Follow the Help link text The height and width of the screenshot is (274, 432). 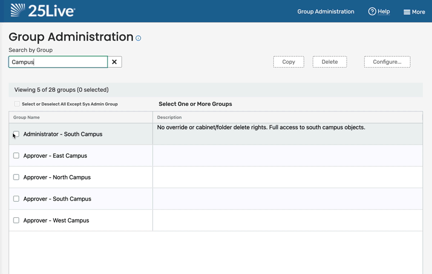384,11
